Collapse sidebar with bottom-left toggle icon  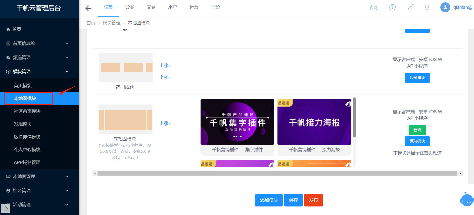(x=6, y=209)
